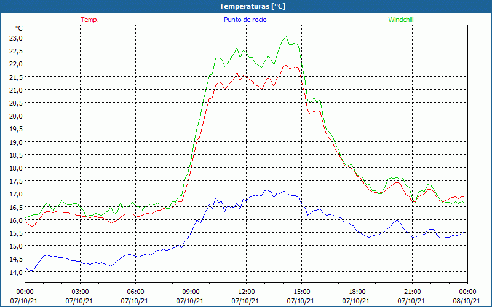This screenshot has width=492, height=307.
Task: Click the 16,5 y-axis value
Action: pyautogui.click(x=16, y=207)
